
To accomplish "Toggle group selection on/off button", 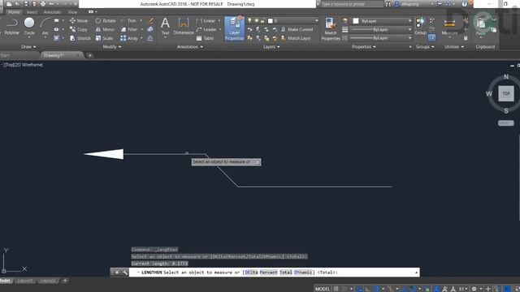I will (431, 38).
